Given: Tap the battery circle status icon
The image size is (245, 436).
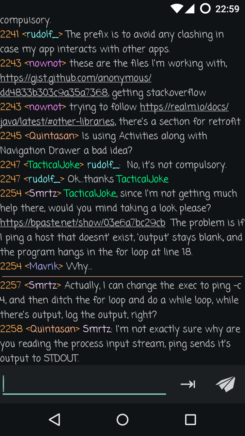Looking at the screenshot, I should coord(205,9).
